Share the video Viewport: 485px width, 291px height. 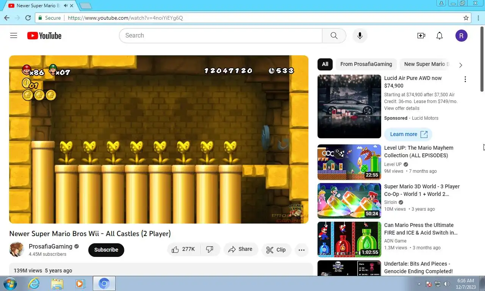pos(241,249)
